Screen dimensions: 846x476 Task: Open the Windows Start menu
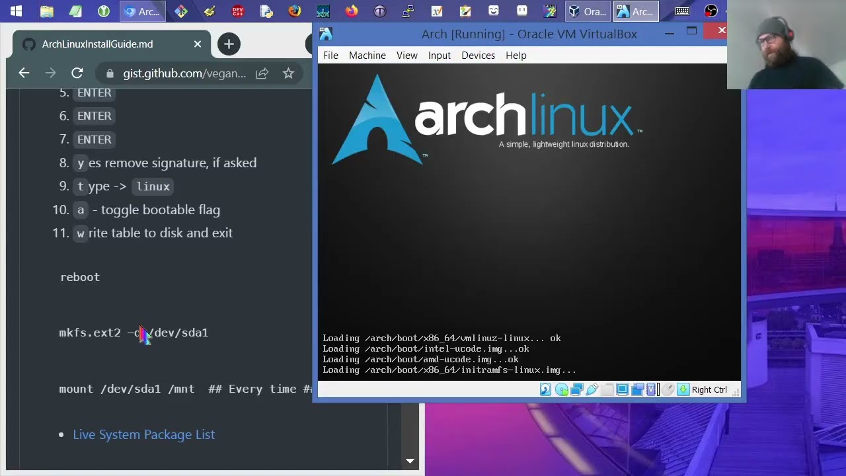[x=16, y=11]
